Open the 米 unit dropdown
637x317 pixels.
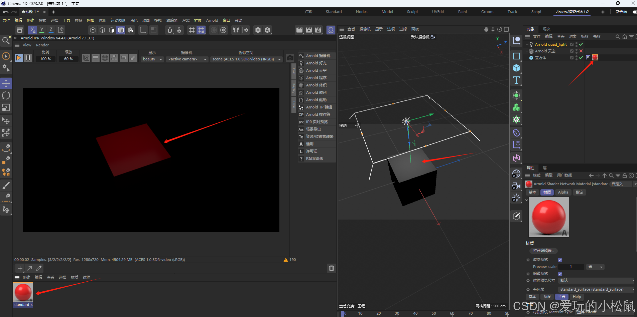pos(595,267)
